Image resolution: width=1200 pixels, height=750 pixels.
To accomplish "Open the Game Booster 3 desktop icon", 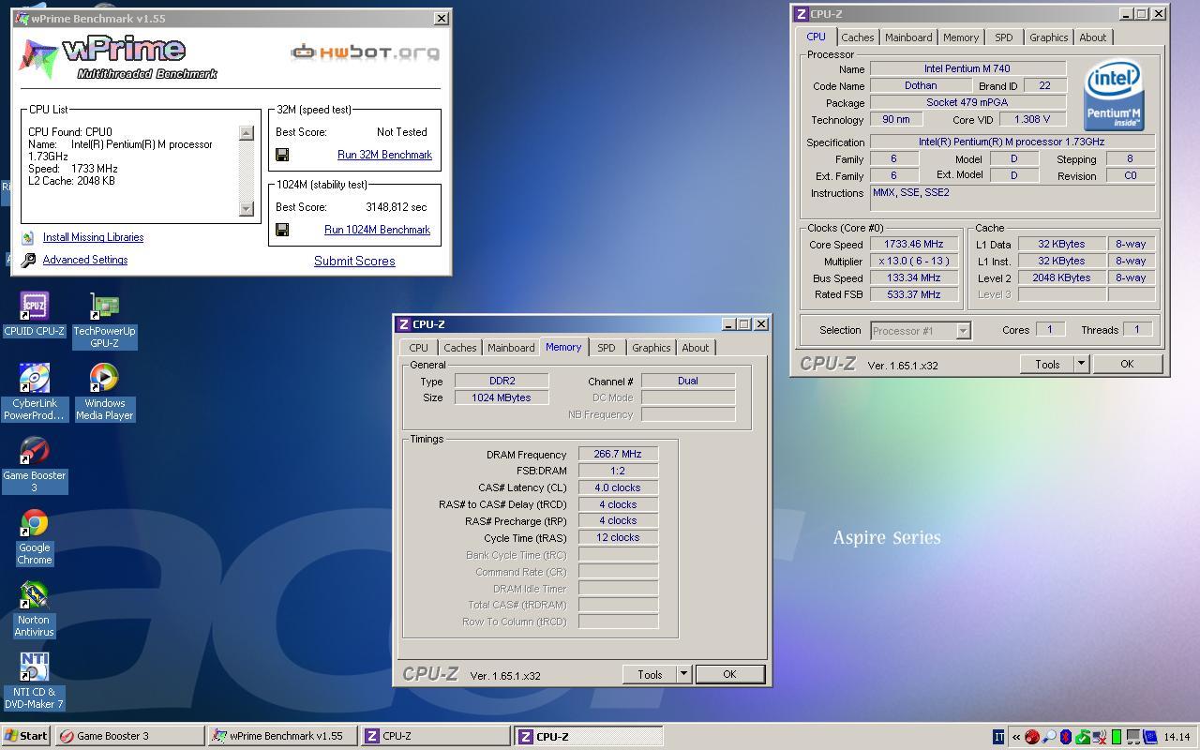I will click(34, 464).
